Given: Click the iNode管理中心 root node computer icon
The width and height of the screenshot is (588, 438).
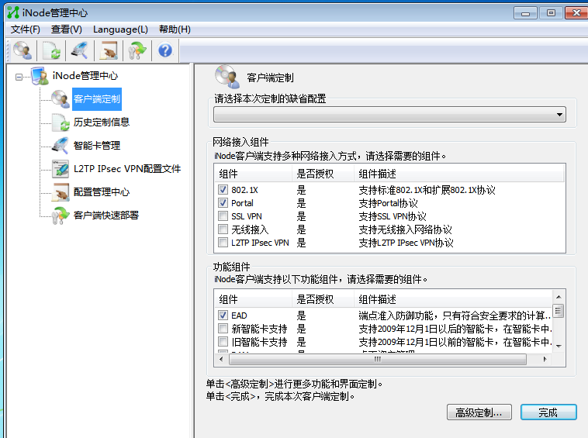Looking at the screenshot, I should pos(40,76).
